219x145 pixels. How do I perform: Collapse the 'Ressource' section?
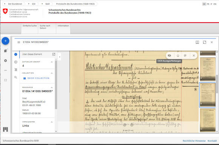[x=52, y=88]
